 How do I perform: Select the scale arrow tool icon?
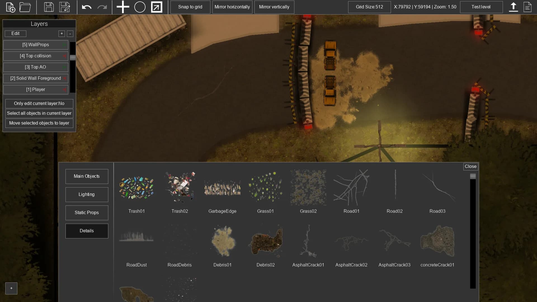pyautogui.click(x=157, y=7)
